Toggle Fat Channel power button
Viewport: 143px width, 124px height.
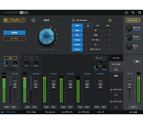pyautogui.click(x=110, y=20)
